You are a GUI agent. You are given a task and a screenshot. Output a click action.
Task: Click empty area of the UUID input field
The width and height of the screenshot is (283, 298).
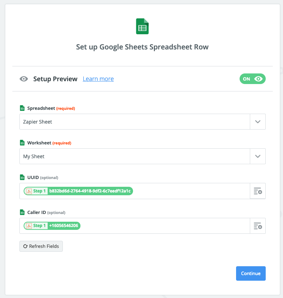[x=191, y=191]
